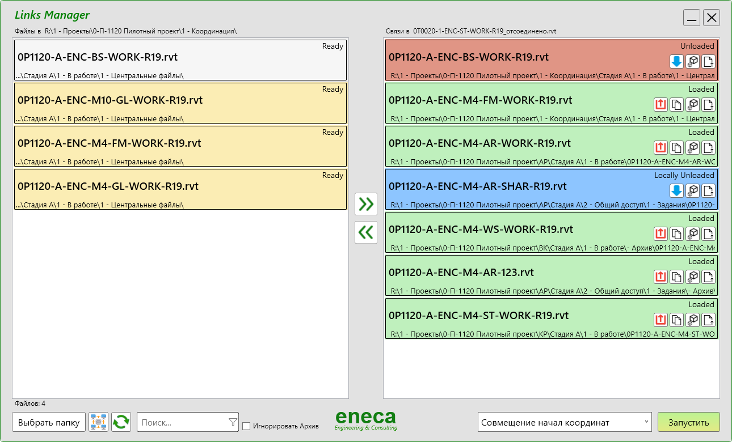Select the 0P1120-A-ENC-M4-ST-WORK-R19.rvt link name
Screen dimensions: 732x442
tap(479, 316)
